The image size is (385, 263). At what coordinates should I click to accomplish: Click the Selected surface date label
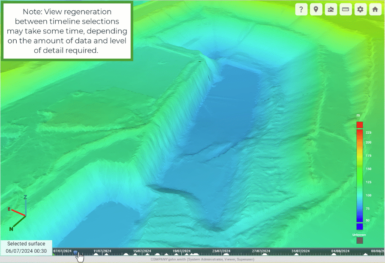tap(26, 247)
